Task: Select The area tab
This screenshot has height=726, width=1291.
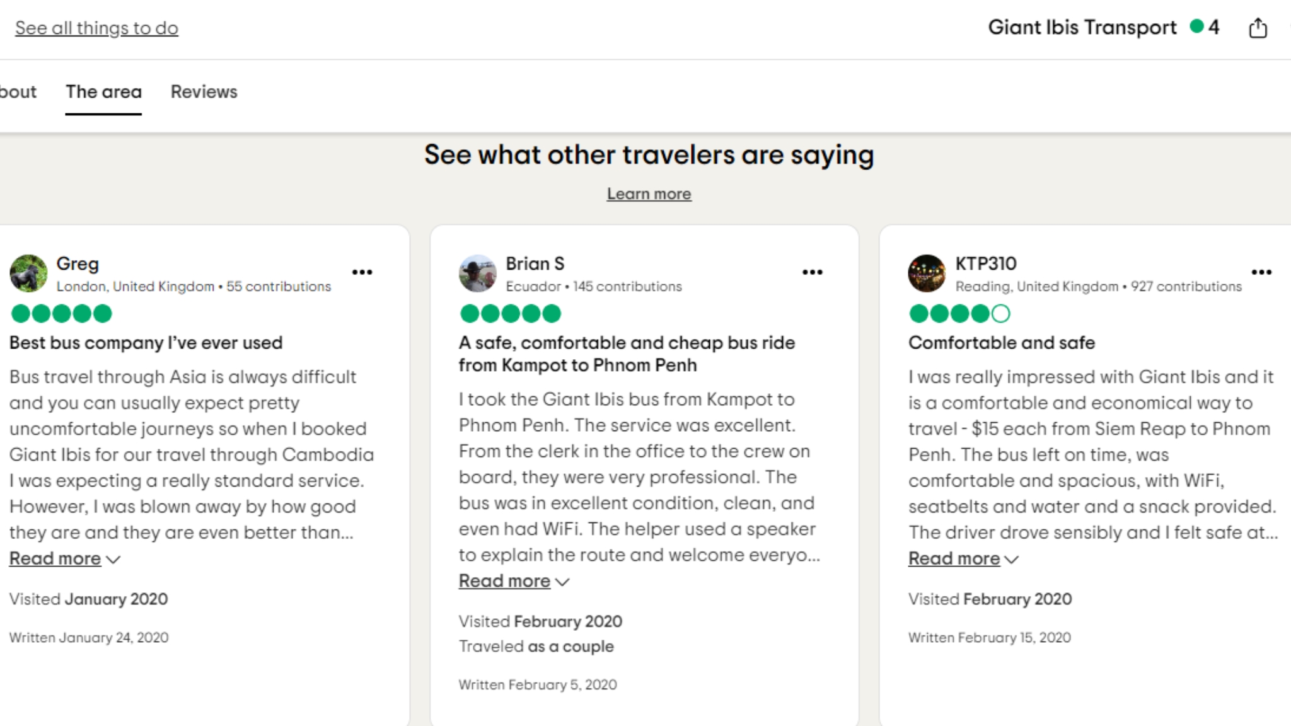Action: 103,91
